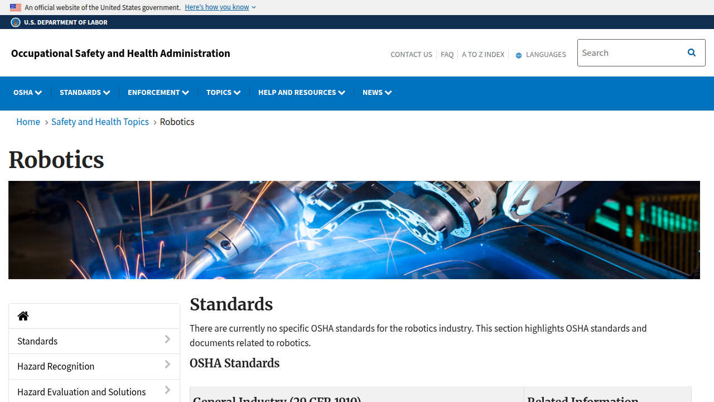The width and height of the screenshot is (714, 402).
Task: Go to Home breadcrumb
Action: pos(28,122)
